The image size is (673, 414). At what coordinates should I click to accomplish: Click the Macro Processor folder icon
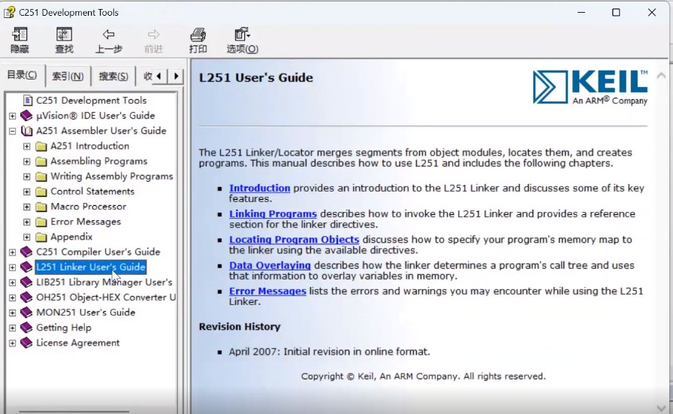[x=41, y=207]
